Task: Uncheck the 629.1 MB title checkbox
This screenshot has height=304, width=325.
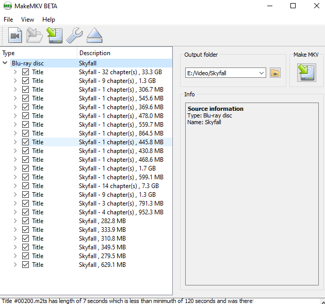Action: pyautogui.click(x=25, y=265)
